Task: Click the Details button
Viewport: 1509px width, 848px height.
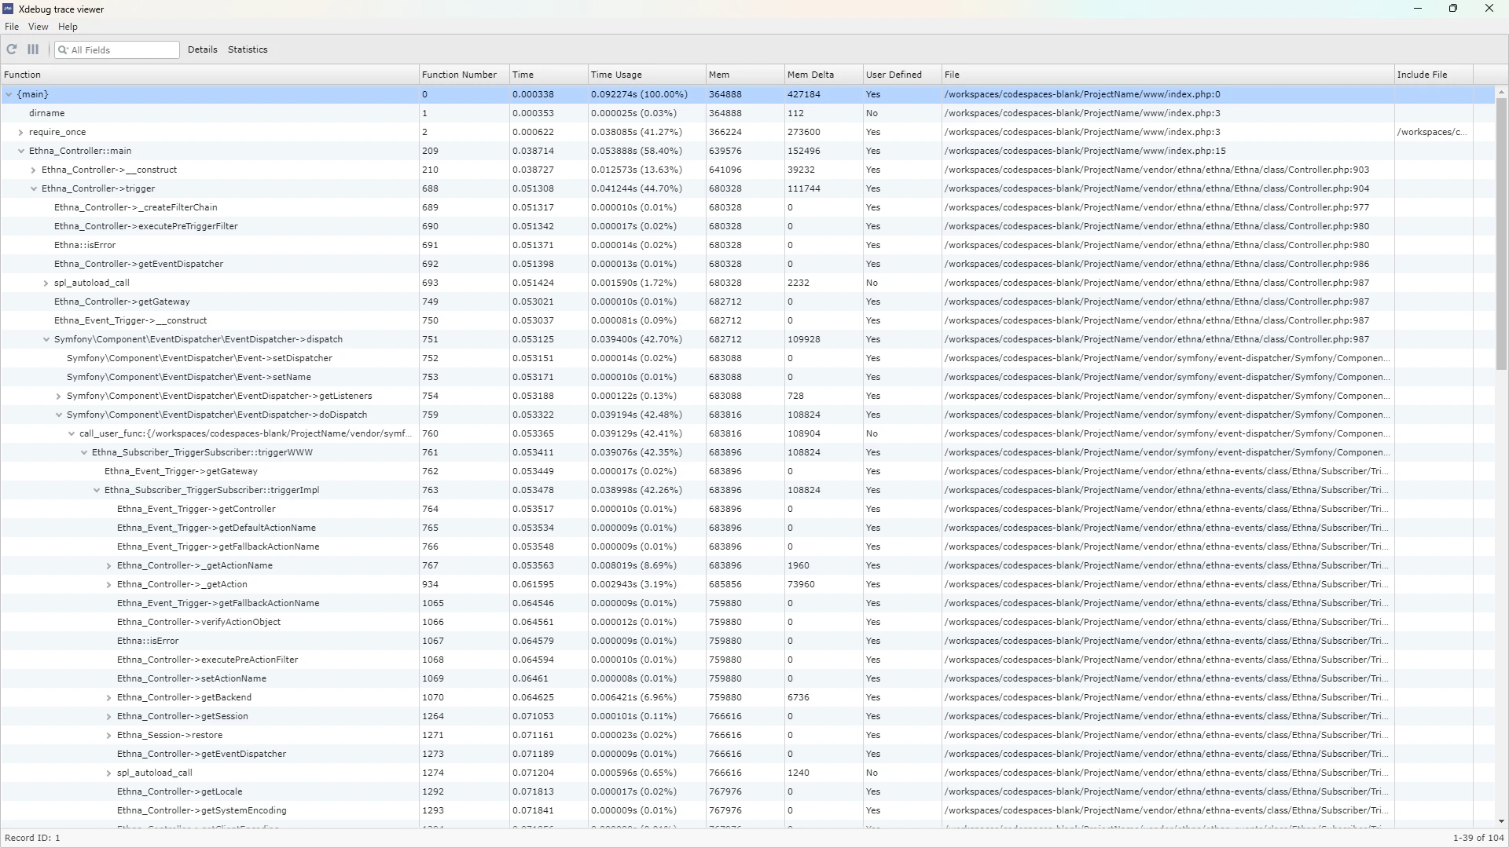Action: (x=202, y=49)
